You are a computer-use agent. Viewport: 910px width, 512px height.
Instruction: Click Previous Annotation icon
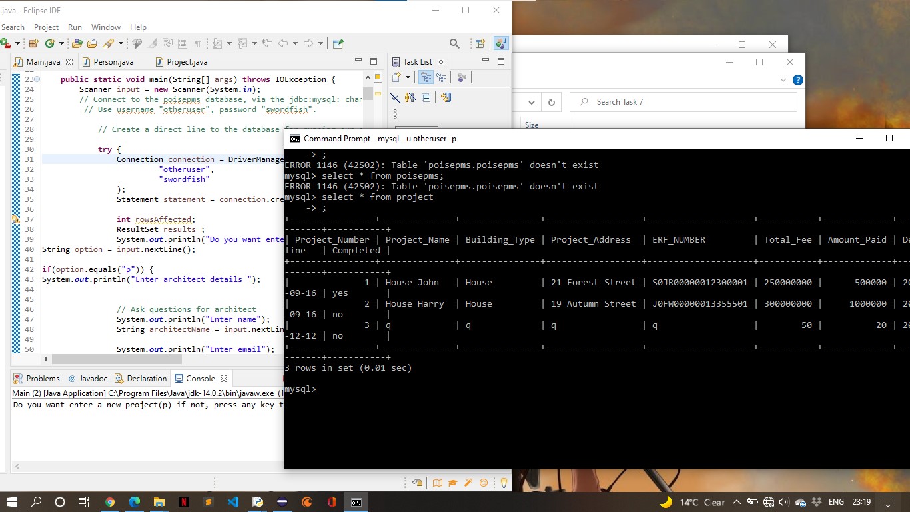242,43
